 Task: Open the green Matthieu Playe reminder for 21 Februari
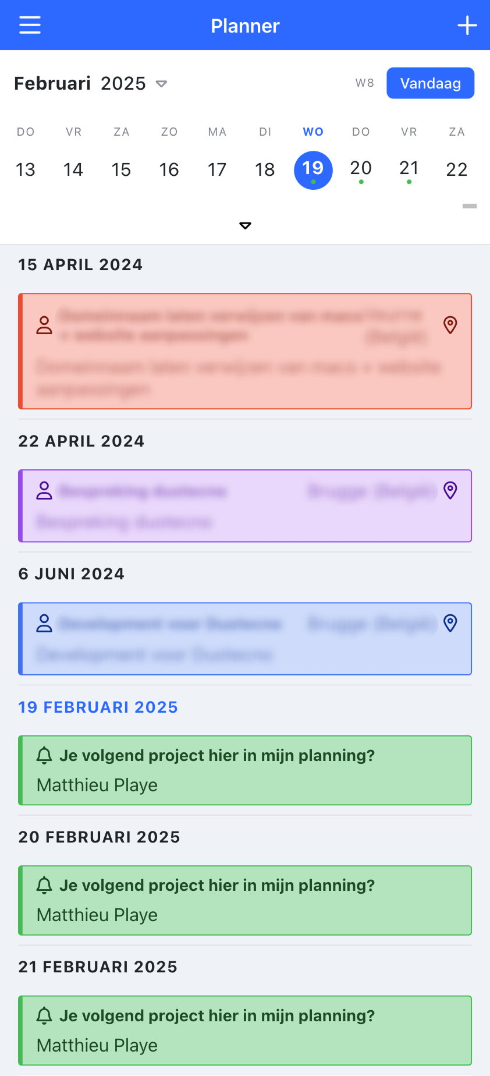(x=245, y=1030)
